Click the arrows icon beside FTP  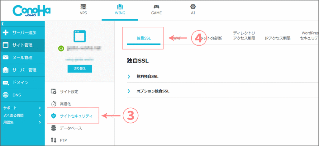click(x=54, y=140)
